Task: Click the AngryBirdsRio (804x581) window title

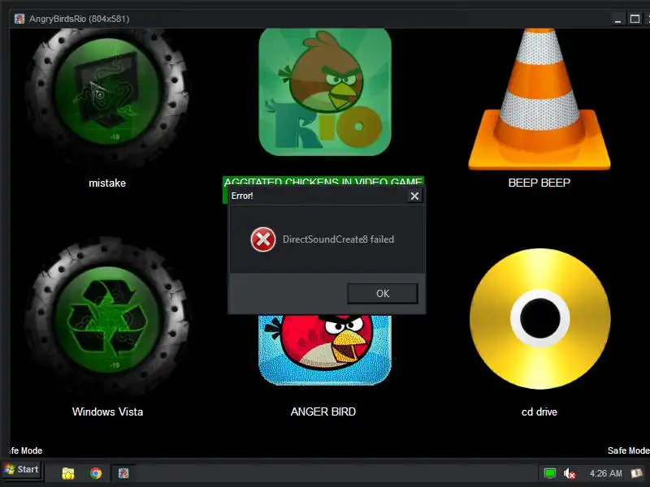Action: click(x=79, y=19)
